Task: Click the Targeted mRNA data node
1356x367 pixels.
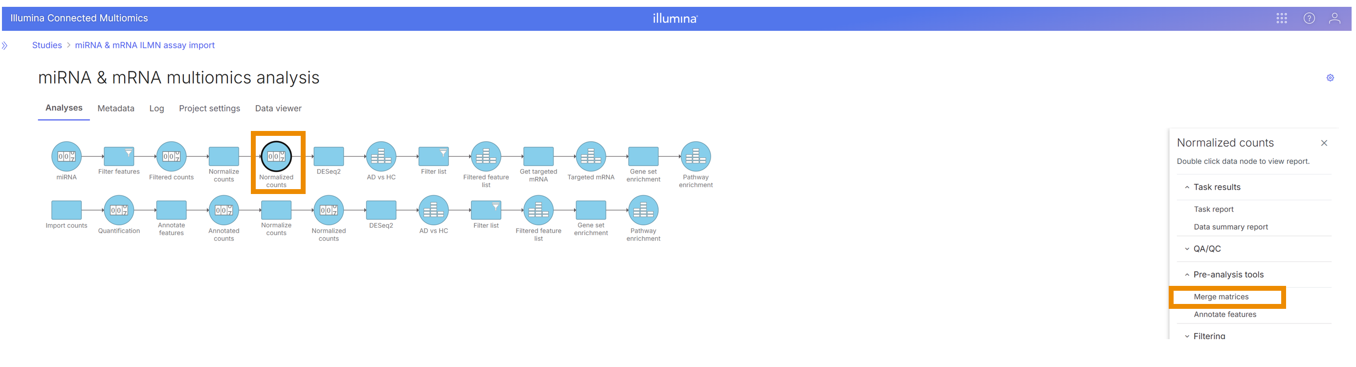Action: (x=591, y=156)
